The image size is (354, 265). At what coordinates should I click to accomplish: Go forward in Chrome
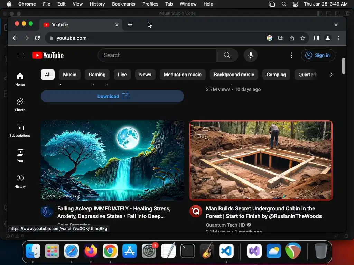click(26, 38)
